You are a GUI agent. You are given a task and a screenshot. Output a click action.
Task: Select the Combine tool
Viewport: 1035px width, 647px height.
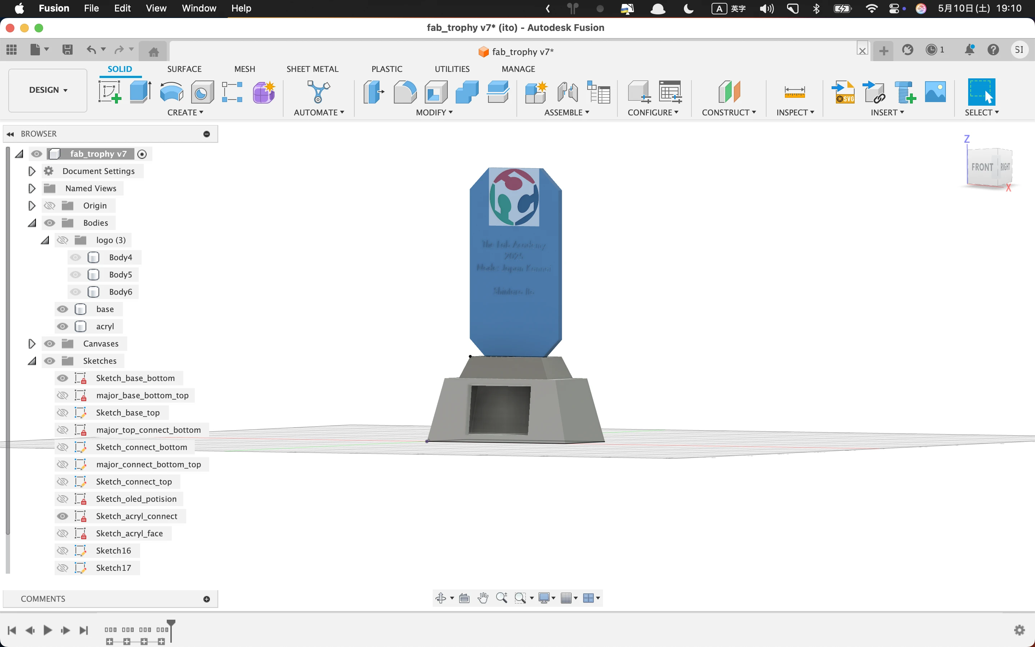[467, 92]
